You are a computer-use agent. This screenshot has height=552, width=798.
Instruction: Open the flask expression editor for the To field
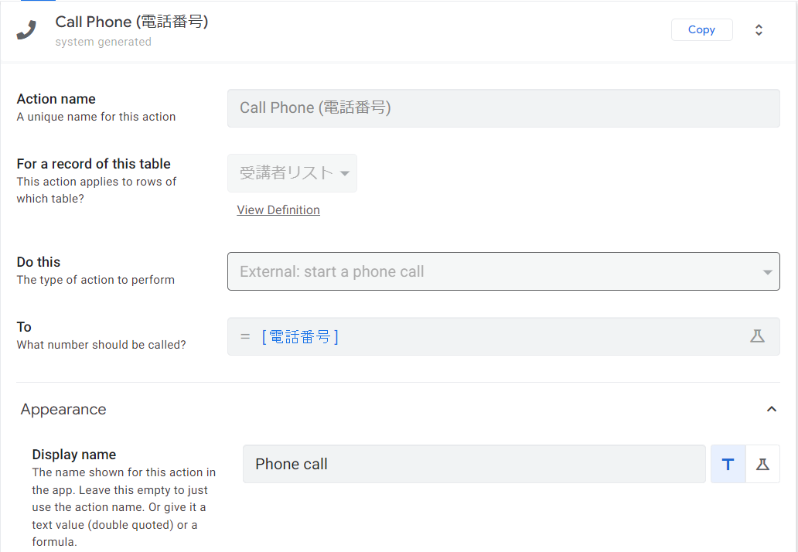758,336
